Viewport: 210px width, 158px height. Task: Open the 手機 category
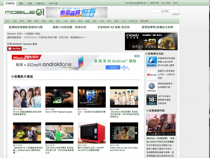click(15, 21)
